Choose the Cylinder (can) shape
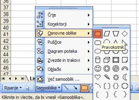 point(98,60)
